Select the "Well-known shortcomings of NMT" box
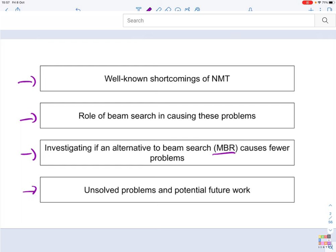336x252 pixels. [x=167, y=78]
